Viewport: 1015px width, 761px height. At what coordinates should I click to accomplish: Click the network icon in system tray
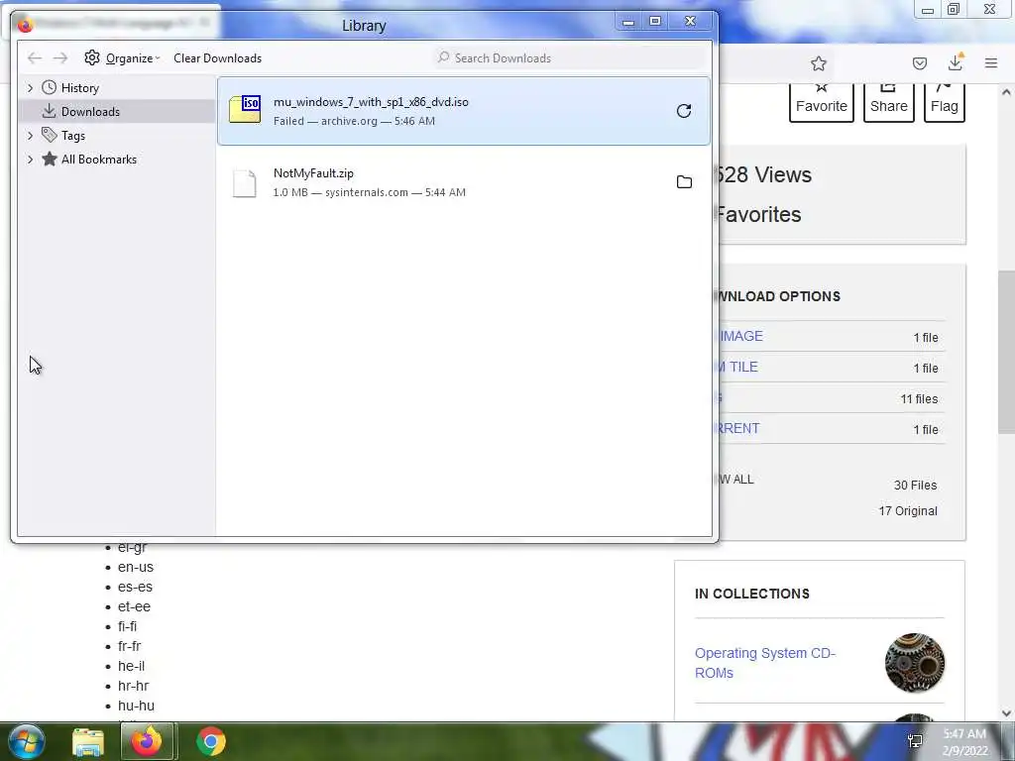tap(915, 741)
